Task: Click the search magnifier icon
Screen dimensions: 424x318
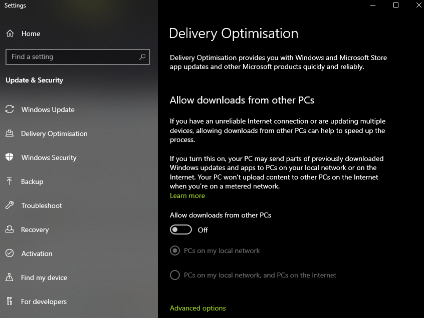Action: 142,57
